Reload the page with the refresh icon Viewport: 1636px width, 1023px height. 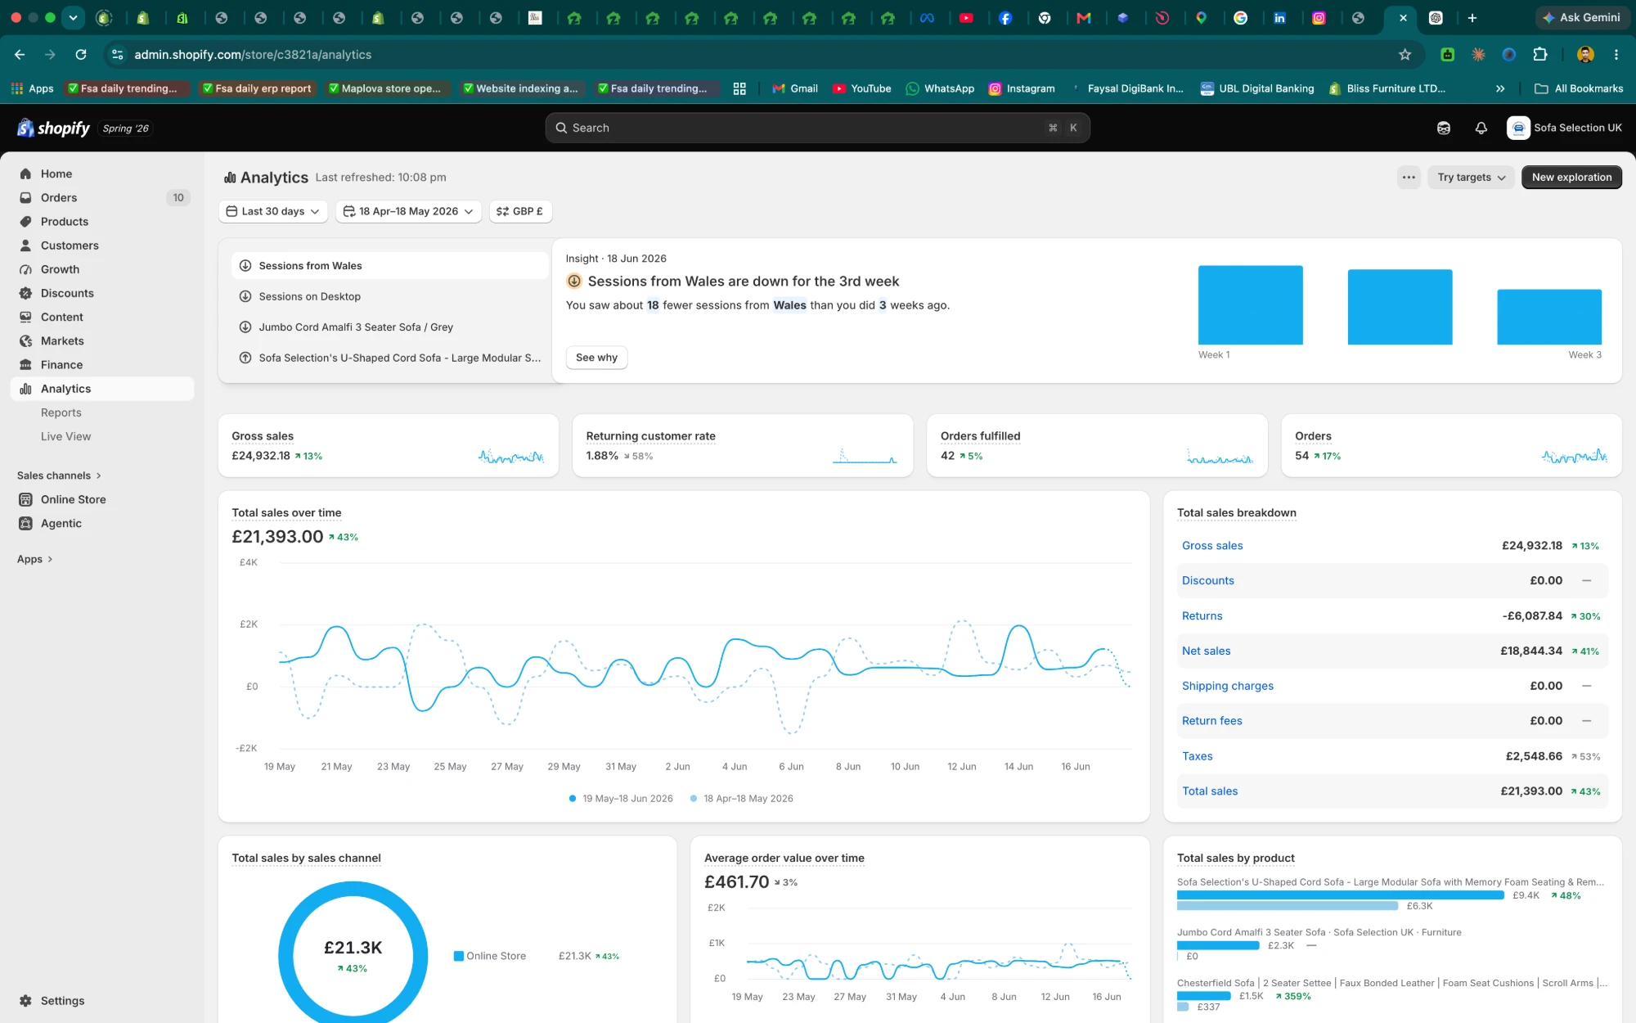point(81,54)
